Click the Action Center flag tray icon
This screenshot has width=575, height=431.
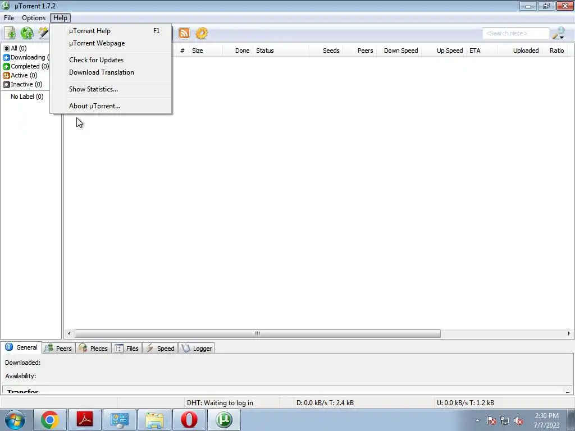491,420
